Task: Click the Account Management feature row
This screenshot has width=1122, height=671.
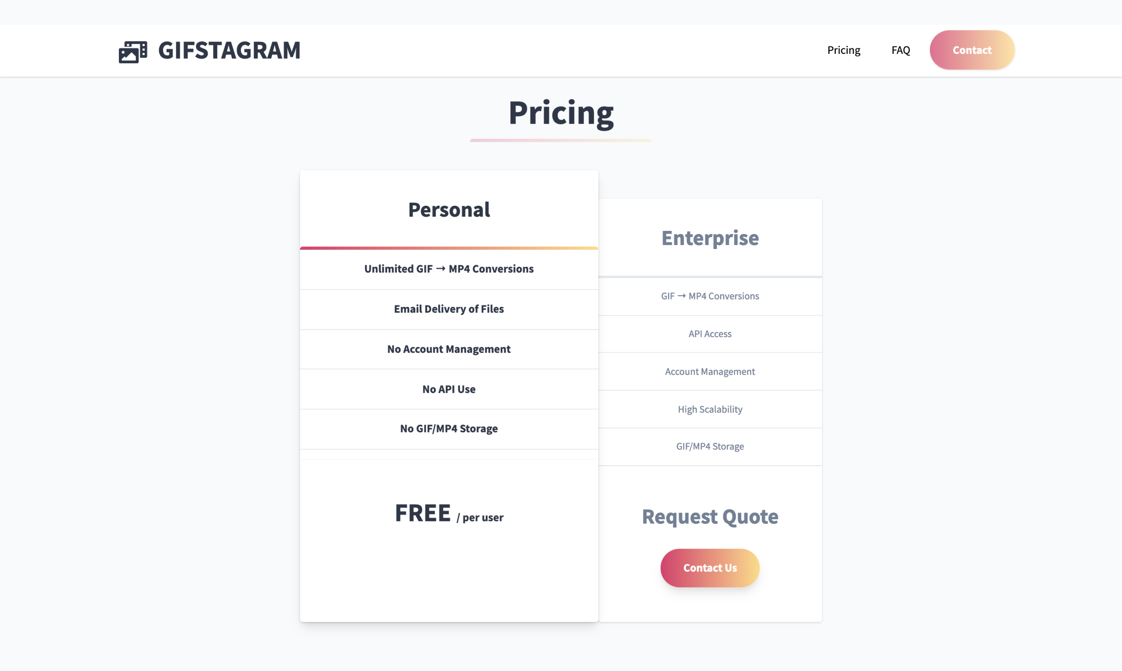Action: click(709, 371)
